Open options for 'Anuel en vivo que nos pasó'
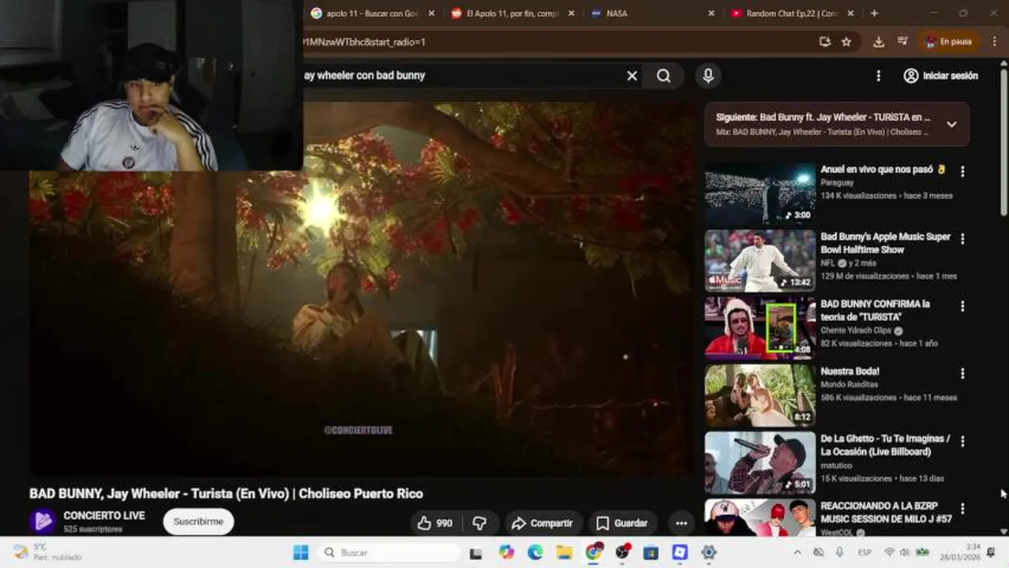Screen dimensions: 1009x568 (962, 171)
